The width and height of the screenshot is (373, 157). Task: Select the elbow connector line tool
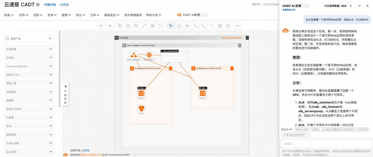(203, 26)
